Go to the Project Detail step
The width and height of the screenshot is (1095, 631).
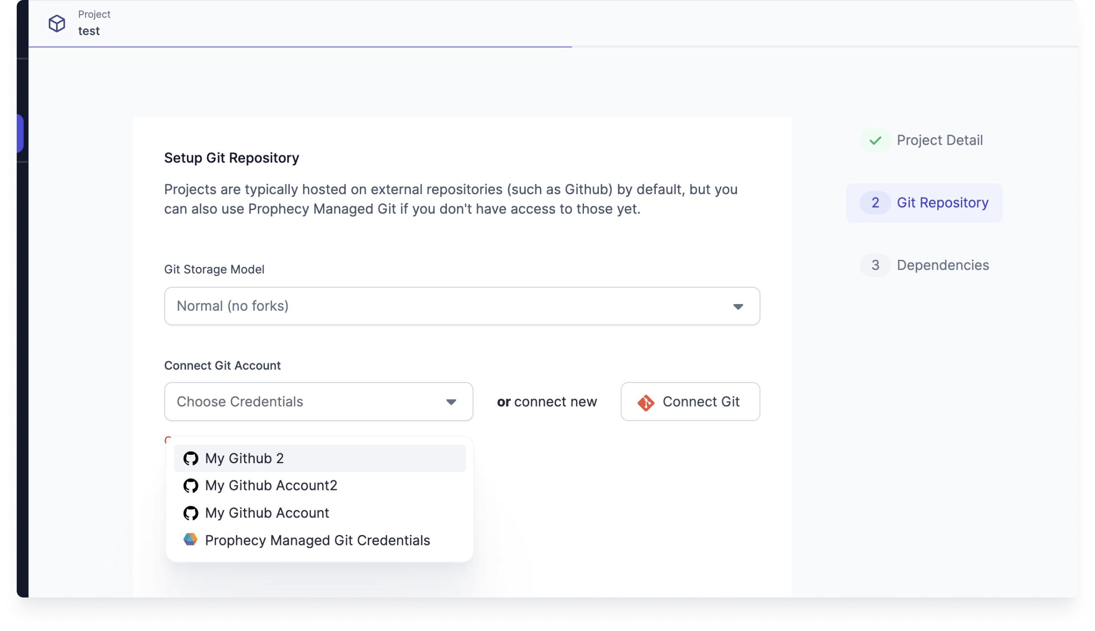[x=939, y=140]
